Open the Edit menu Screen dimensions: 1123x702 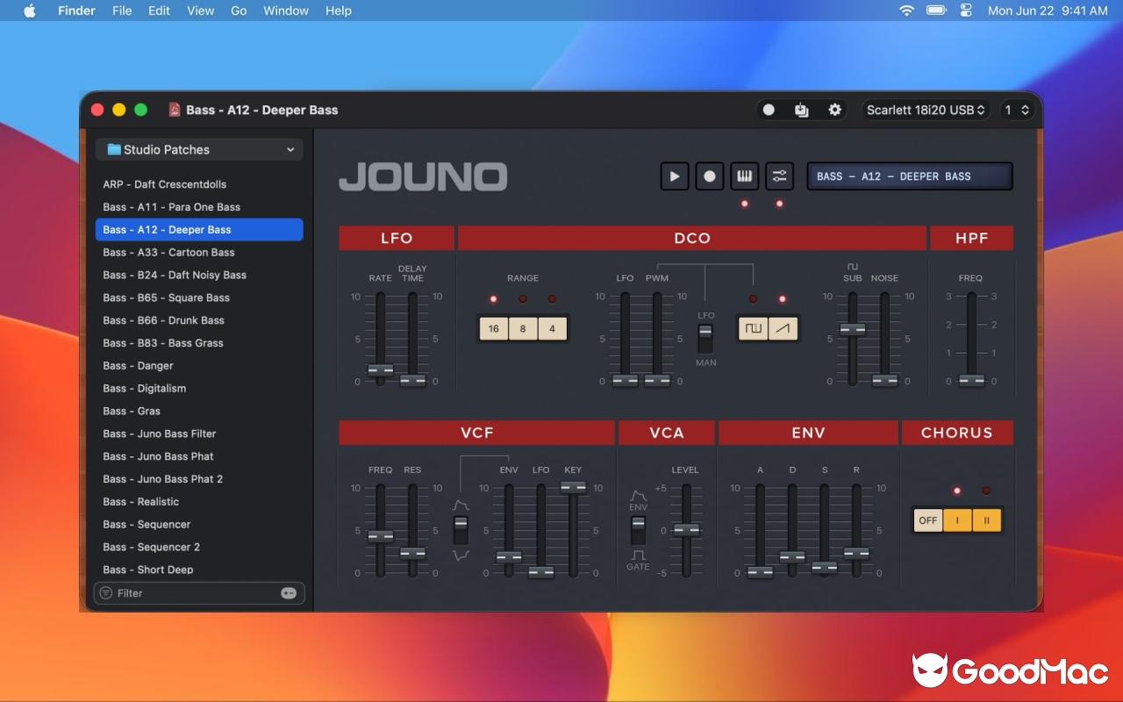(160, 11)
